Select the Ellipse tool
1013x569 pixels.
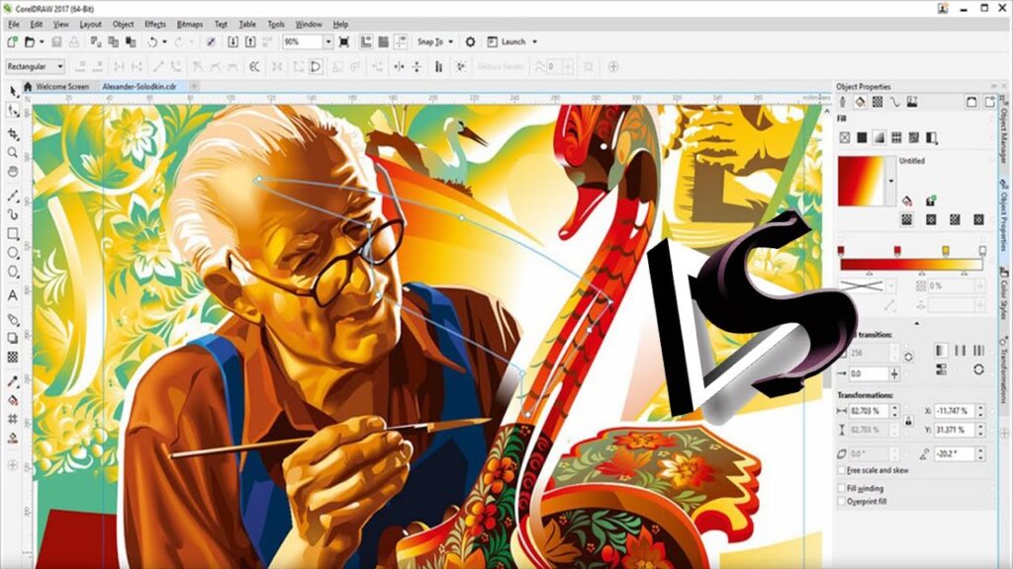pyautogui.click(x=13, y=252)
